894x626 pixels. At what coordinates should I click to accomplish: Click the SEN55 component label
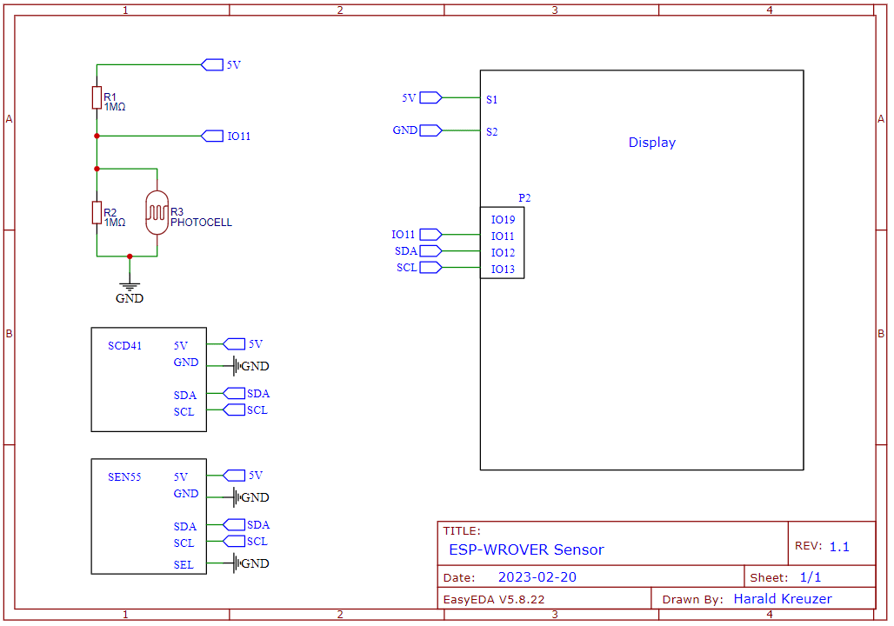click(124, 476)
